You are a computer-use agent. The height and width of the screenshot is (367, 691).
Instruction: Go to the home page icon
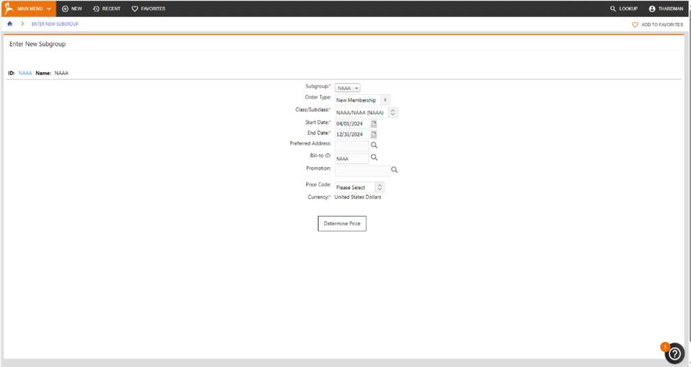click(x=9, y=24)
